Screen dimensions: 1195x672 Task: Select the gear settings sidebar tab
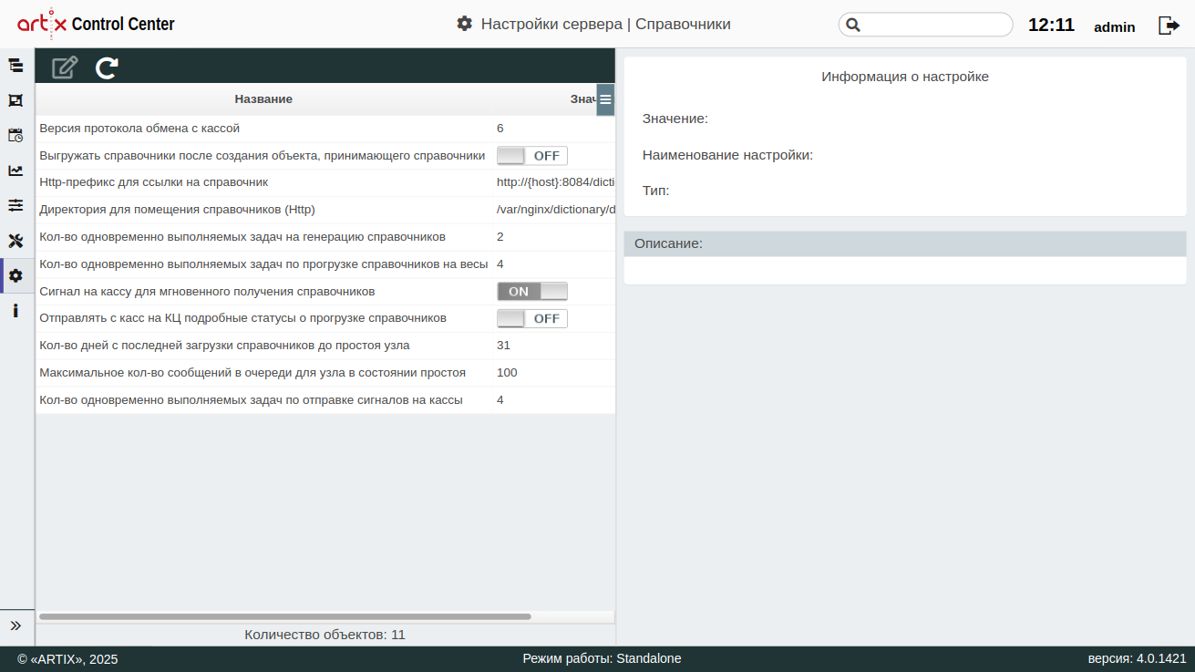15,275
